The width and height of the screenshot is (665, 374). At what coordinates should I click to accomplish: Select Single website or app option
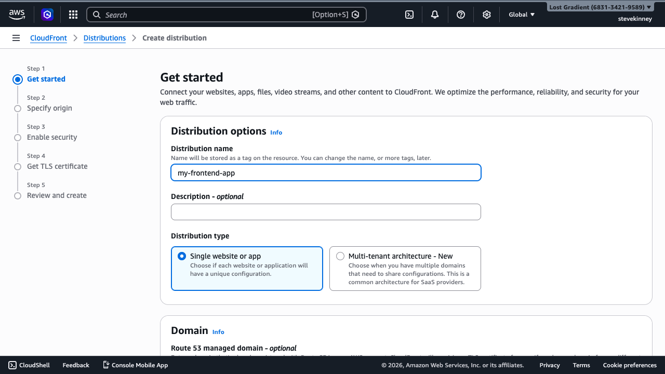(247, 268)
